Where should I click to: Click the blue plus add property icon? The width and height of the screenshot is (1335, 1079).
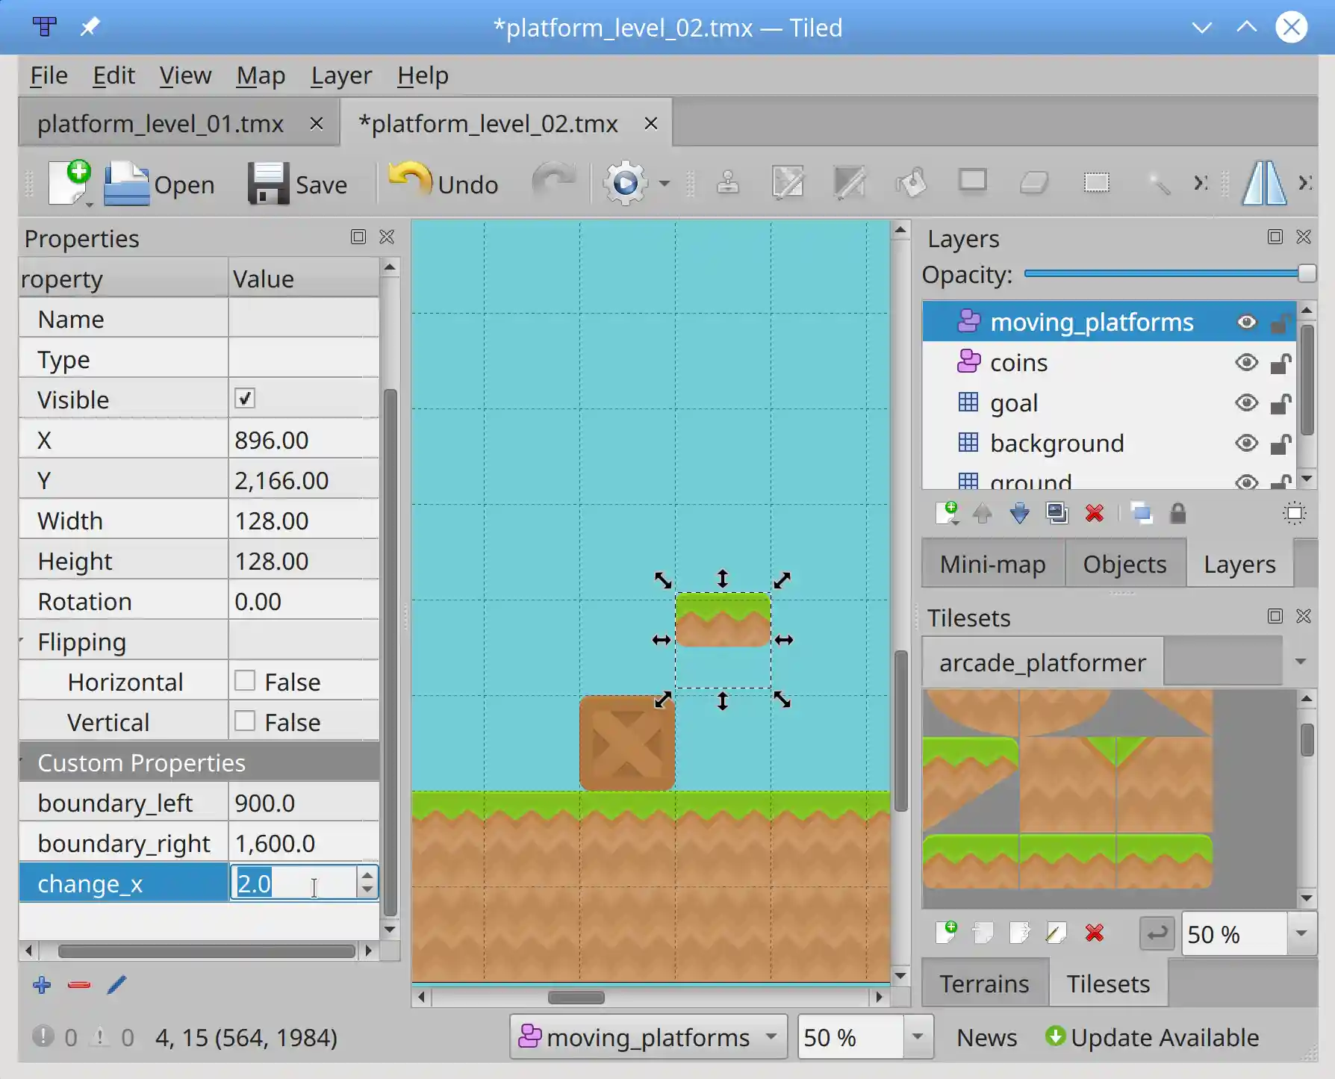[43, 985]
